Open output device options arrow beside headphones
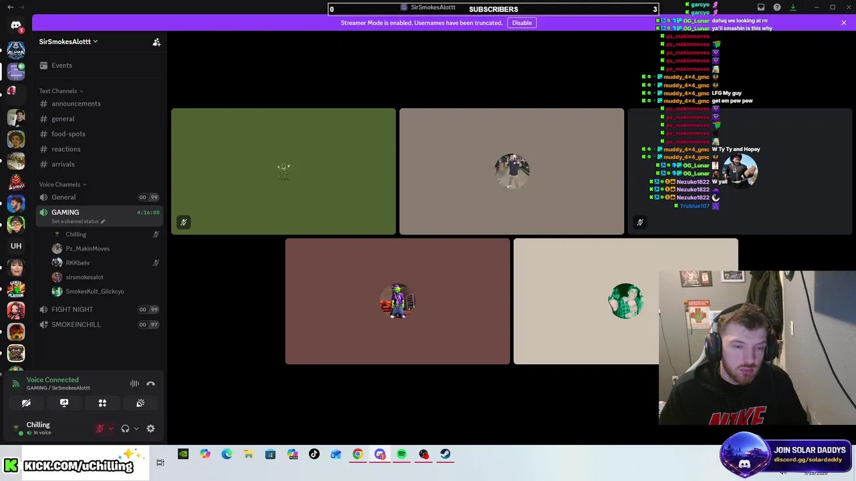The height and width of the screenshot is (481, 856). [136, 429]
